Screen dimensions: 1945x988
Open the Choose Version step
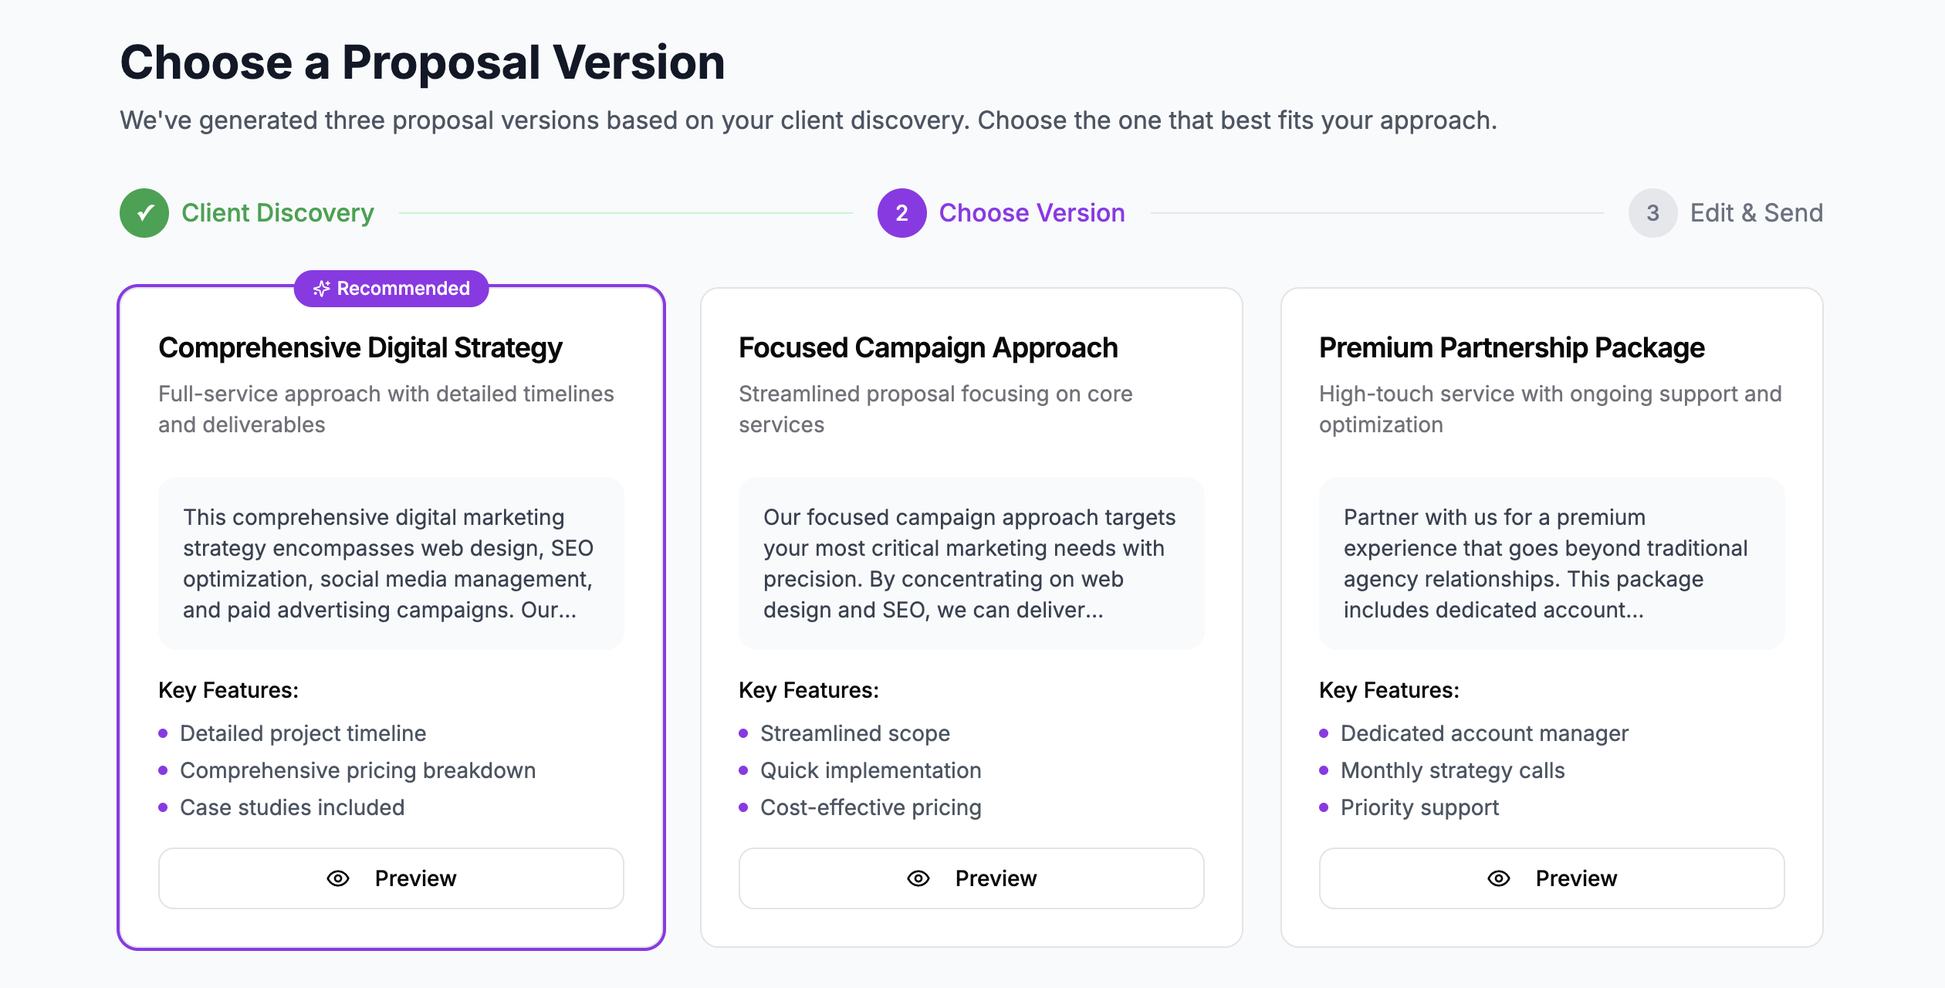click(1033, 212)
